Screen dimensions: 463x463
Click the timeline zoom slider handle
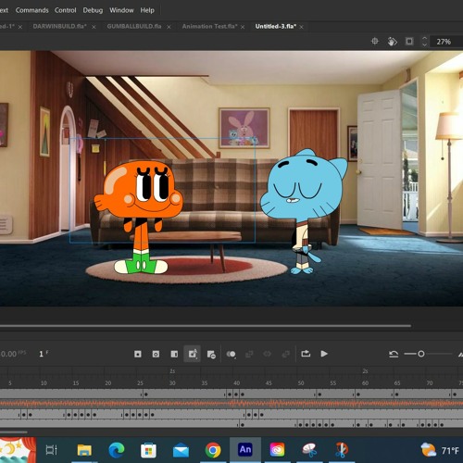(x=421, y=354)
